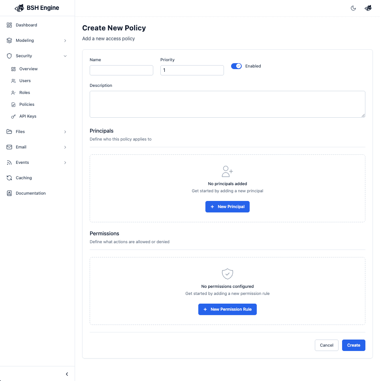Disable the Enabled policy switch
380x381 pixels.
(x=236, y=66)
